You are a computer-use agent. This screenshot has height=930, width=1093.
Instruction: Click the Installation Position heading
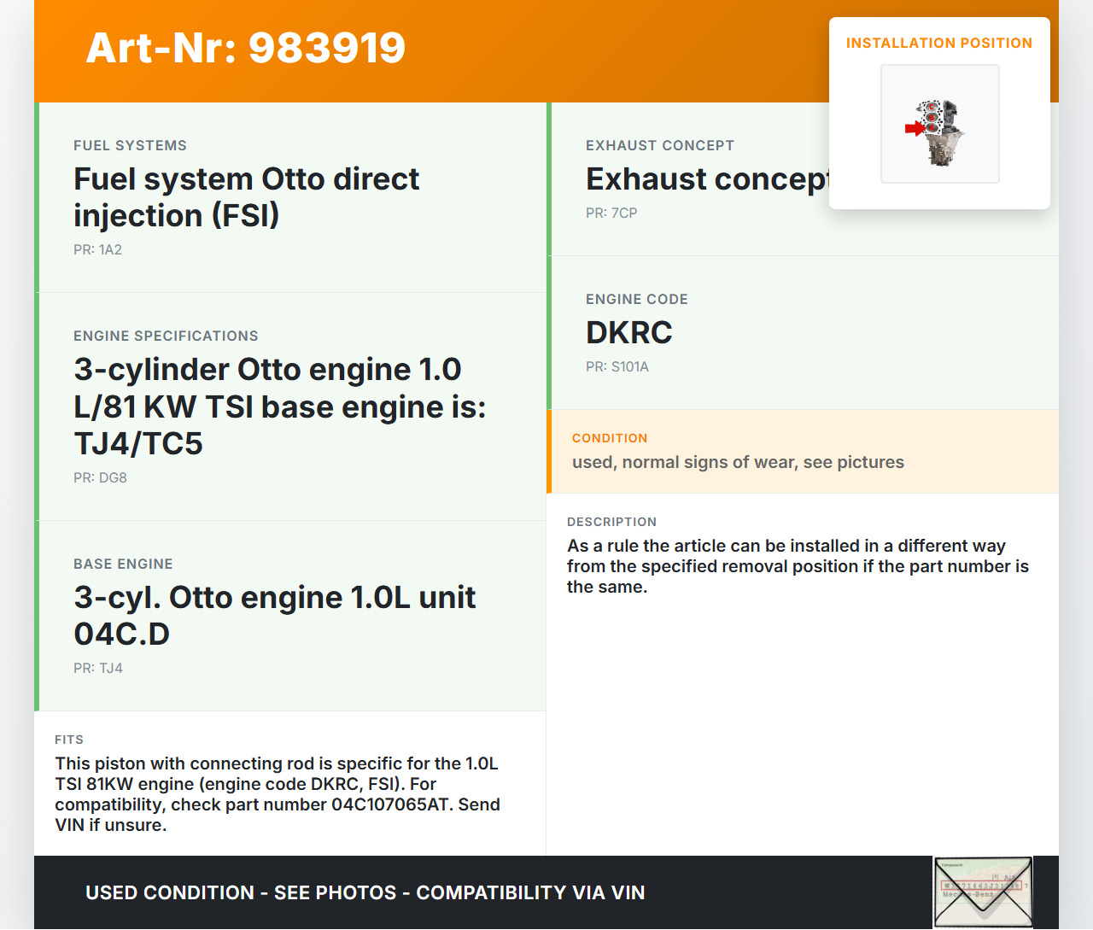click(x=938, y=43)
